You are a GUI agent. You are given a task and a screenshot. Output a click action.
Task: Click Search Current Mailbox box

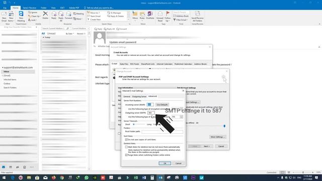pyautogui.click(x=55, y=28)
